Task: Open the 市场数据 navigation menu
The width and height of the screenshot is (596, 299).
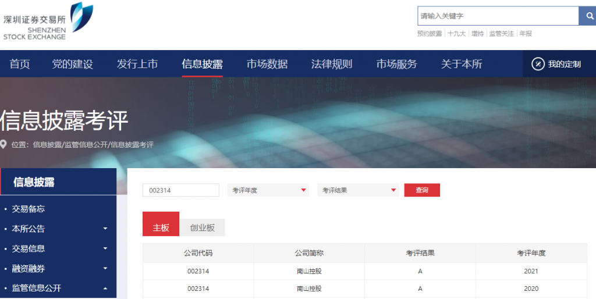Action: pos(267,64)
